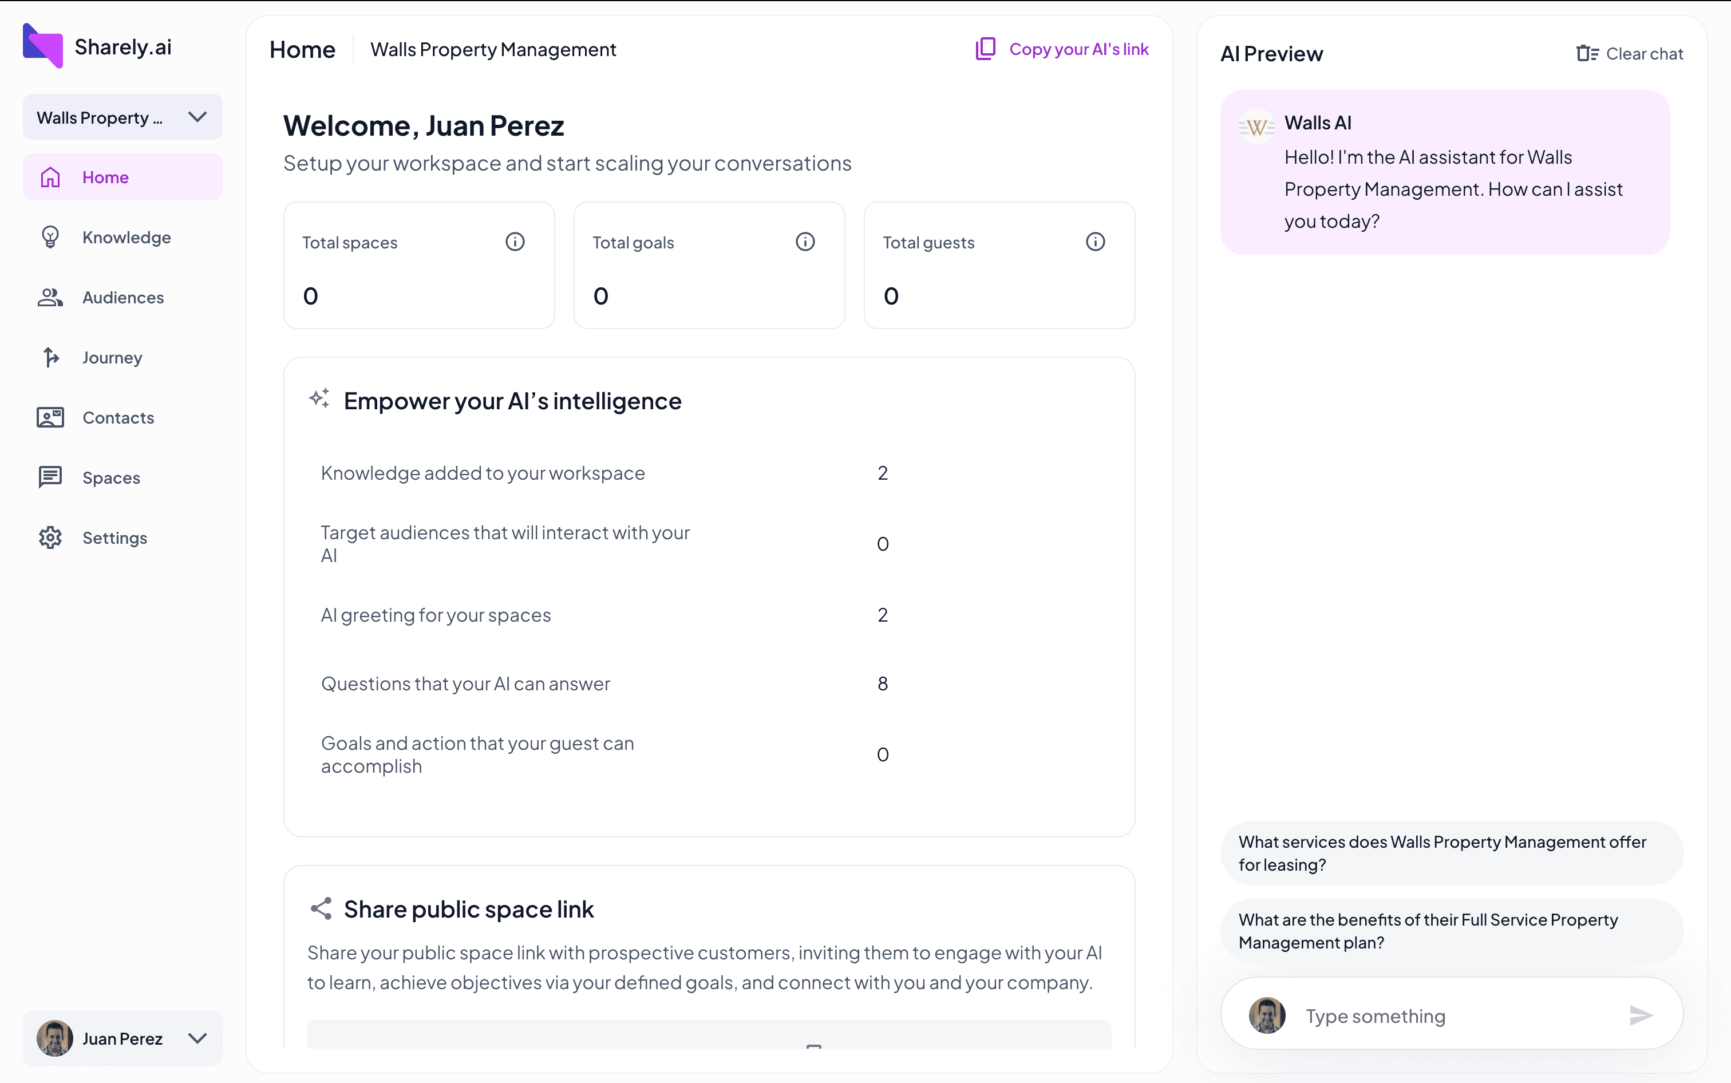Open Spaces from sidebar
1731x1083 pixels.
click(x=122, y=478)
